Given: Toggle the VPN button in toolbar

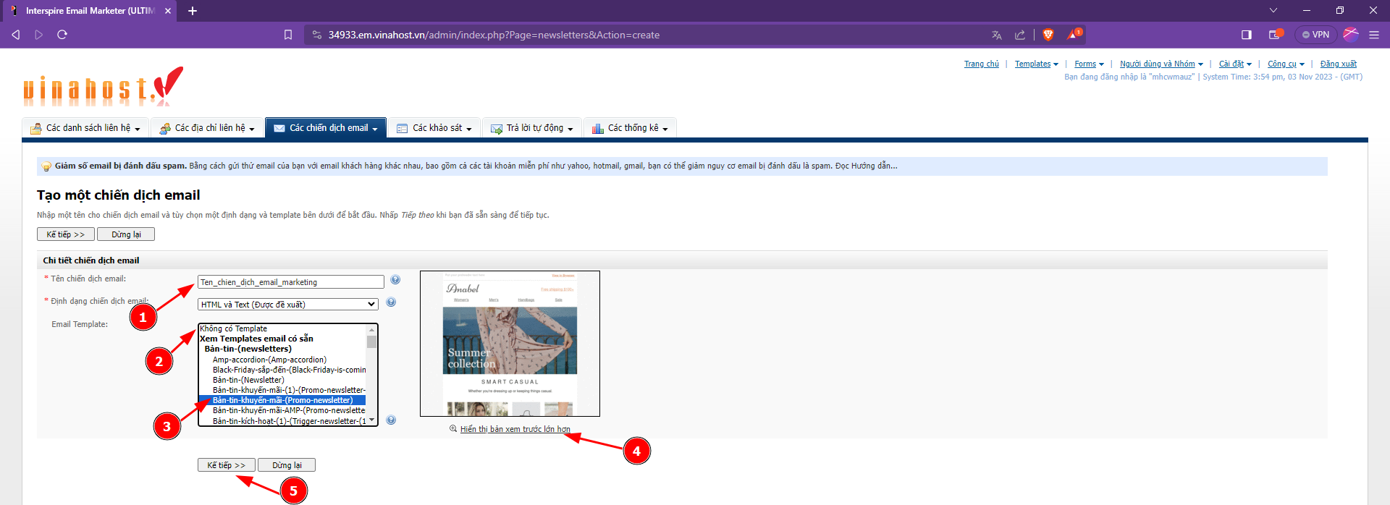Looking at the screenshot, I should (x=1315, y=35).
